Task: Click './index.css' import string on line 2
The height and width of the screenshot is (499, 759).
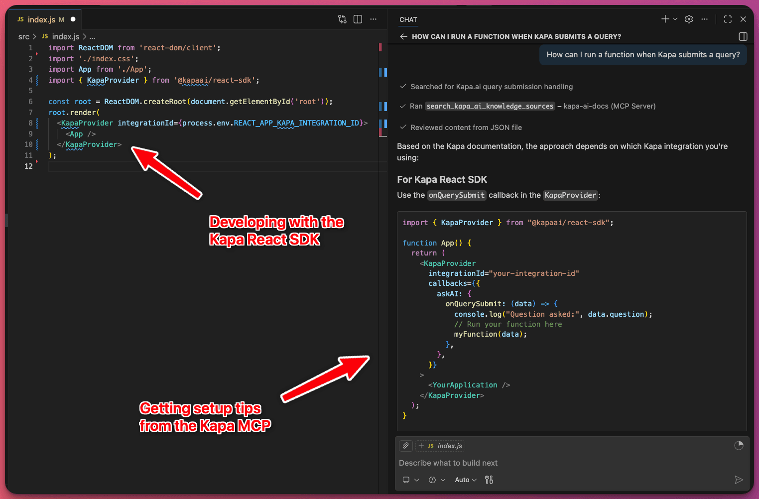Action: (x=106, y=59)
